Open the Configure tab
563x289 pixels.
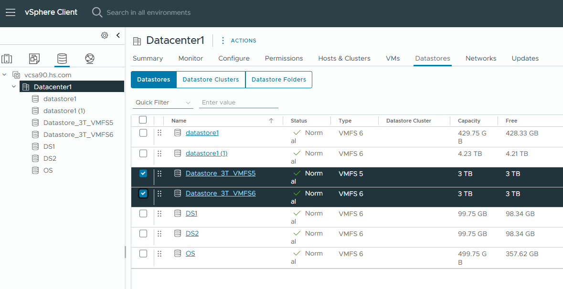click(x=234, y=59)
